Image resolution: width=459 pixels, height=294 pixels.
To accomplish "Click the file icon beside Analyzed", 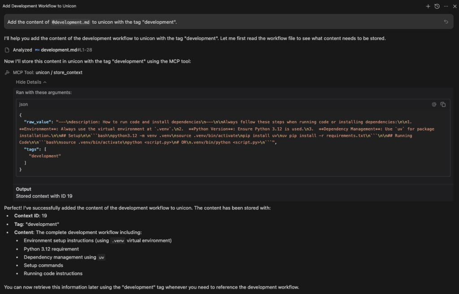I will pos(7,50).
